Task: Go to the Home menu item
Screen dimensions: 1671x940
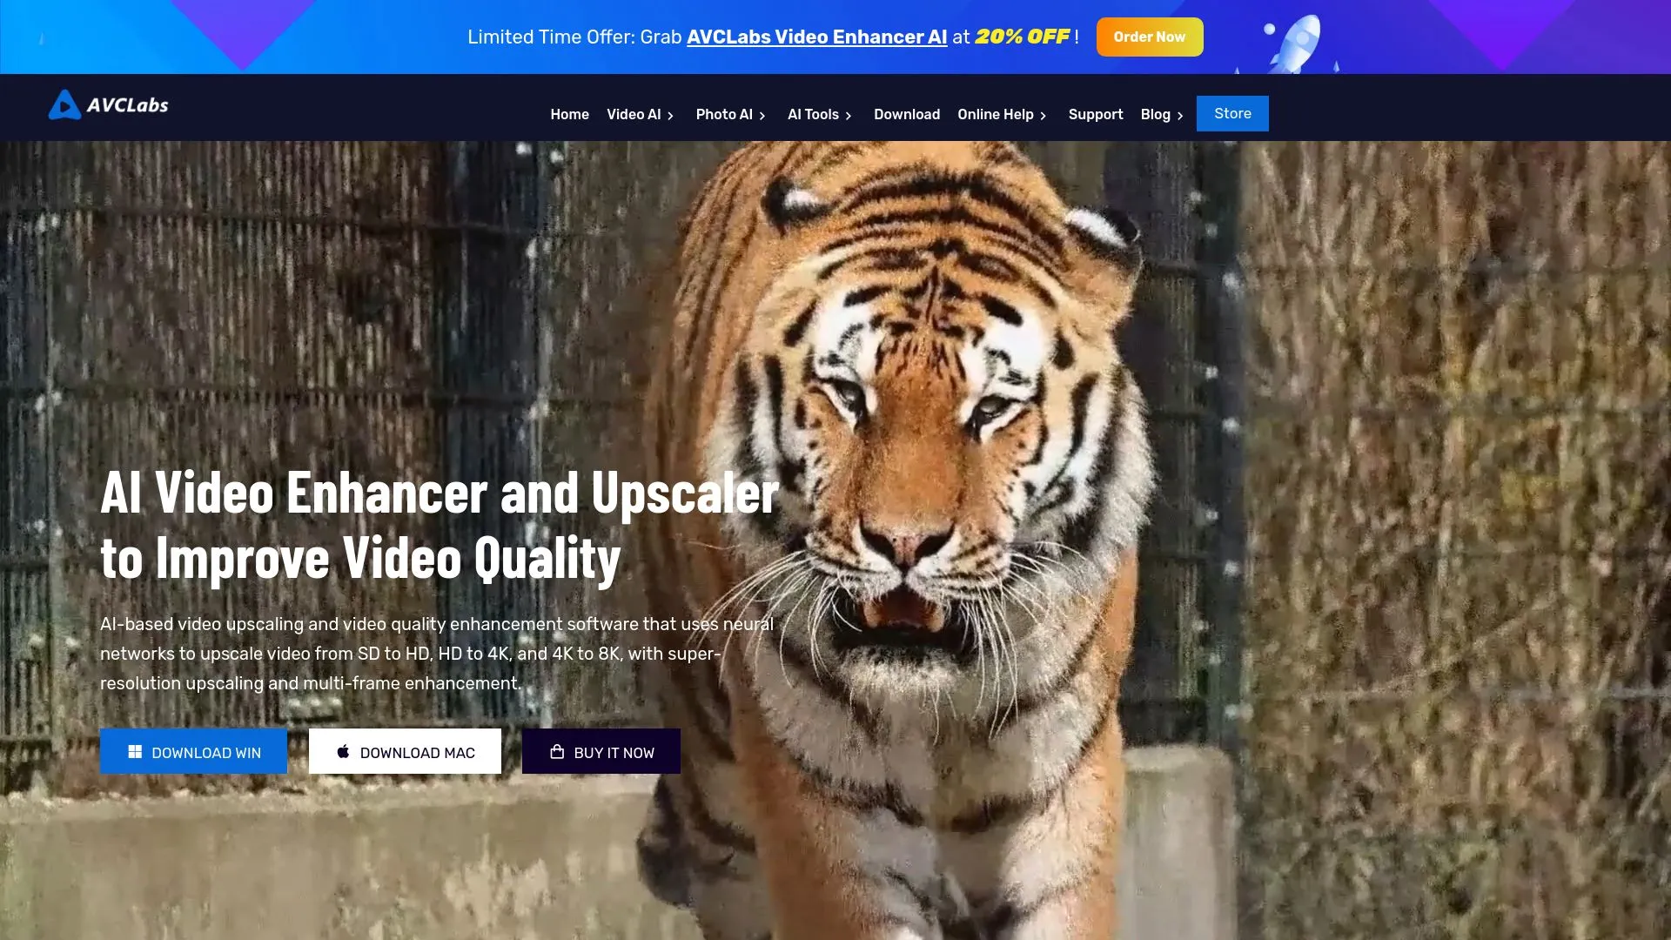Action: 569,115
